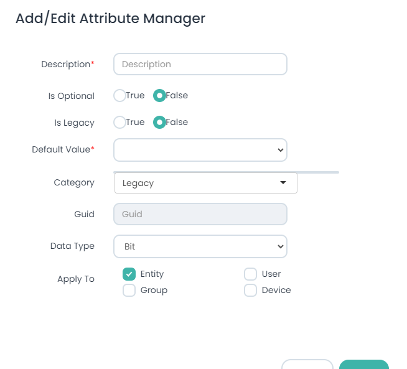
Task: Uncheck the Entity checkbox
Action: (129, 274)
